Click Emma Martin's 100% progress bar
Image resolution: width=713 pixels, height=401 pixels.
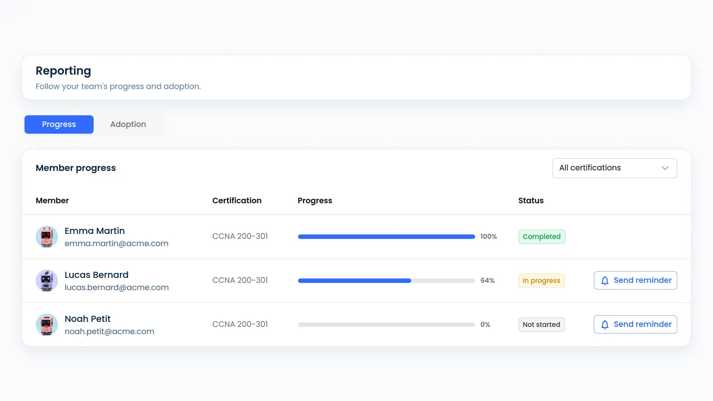point(387,237)
